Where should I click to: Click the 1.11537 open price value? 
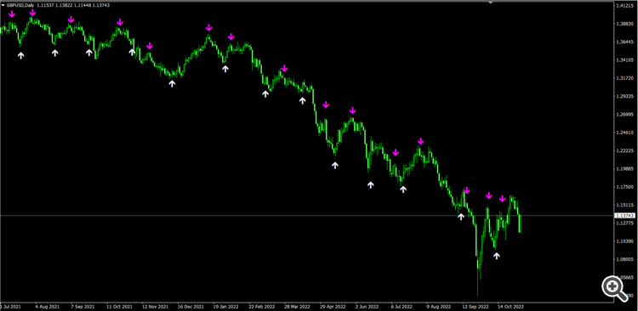pos(45,5)
